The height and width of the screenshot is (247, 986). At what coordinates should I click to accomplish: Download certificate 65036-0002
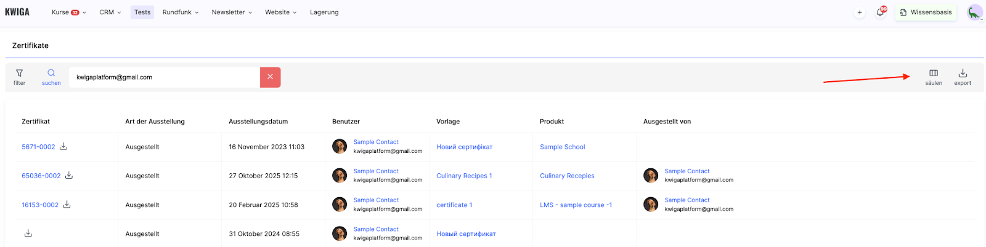69,175
